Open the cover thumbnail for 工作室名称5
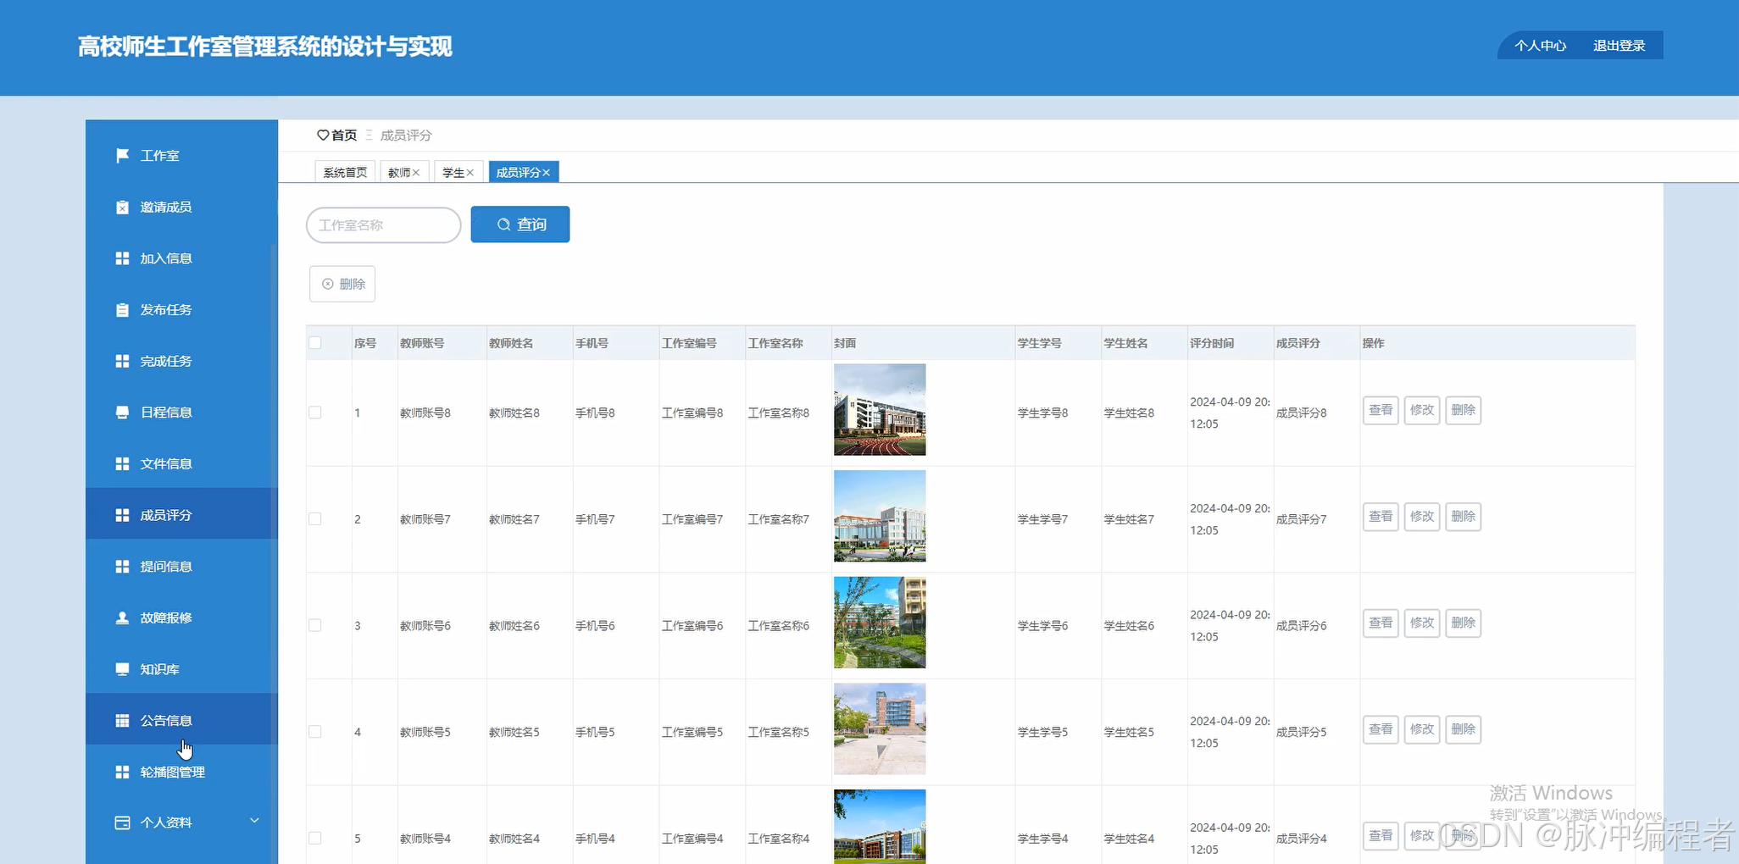This screenshot has width=1739, height=864. point(880,728)
